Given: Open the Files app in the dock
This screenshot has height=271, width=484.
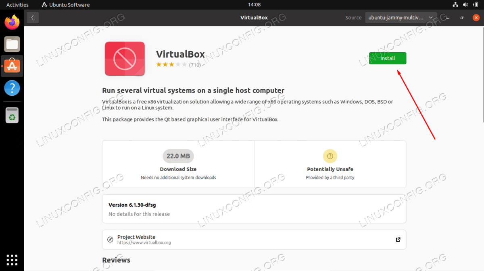Looking at the screenshot, I should coord(12,44).
